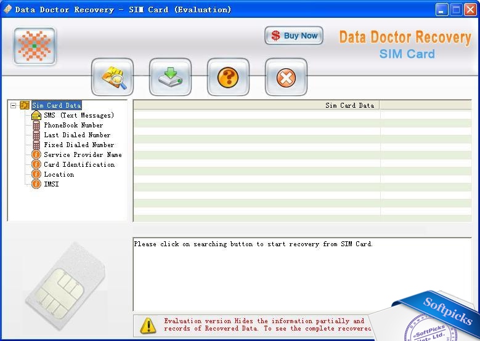Click info icon beside Service Provider Name
Image resolution: width=480 pixels, height=341 pixels.
36,154
